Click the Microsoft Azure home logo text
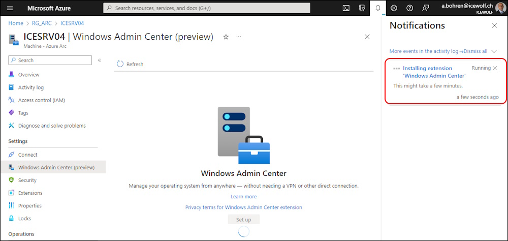 point(49,8)
